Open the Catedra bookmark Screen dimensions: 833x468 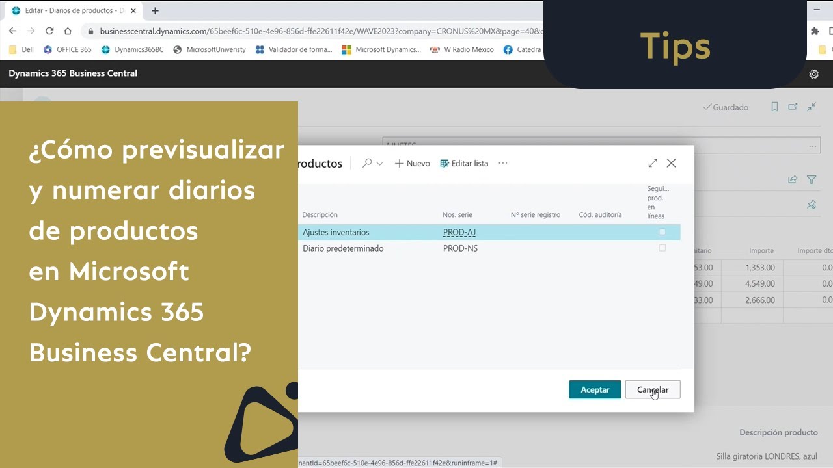pyautogui.click(x=523, y=49)
